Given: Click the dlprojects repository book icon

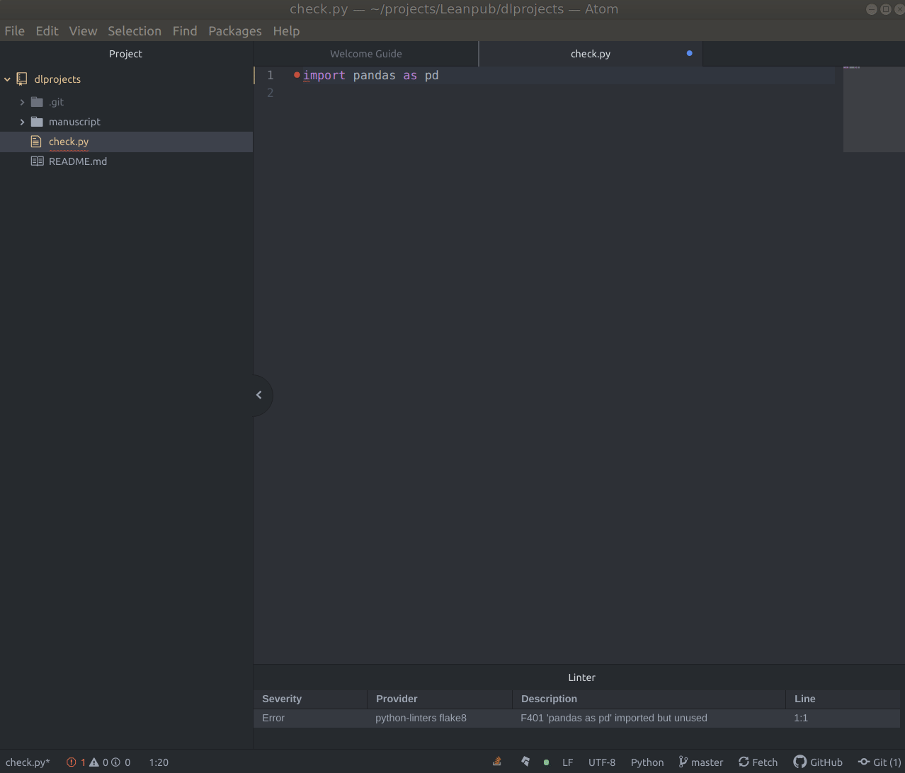Looking at the screenshot, I should [22, 79].
